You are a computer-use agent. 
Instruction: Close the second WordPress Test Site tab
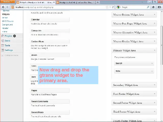pos(93,2)
